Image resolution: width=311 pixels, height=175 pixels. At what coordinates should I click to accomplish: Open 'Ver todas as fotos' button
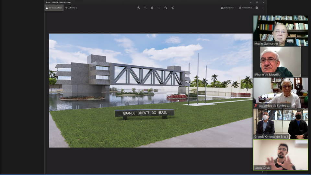pos(54,8)
